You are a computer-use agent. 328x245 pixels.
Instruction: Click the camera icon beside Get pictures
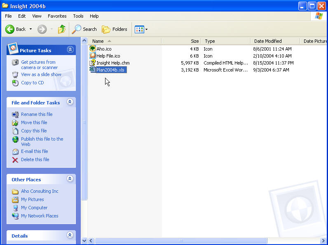15,62
